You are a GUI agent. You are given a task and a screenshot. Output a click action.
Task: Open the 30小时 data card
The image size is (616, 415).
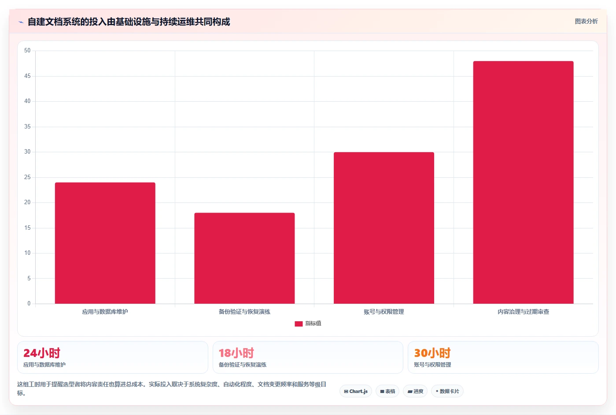point(503,357)
